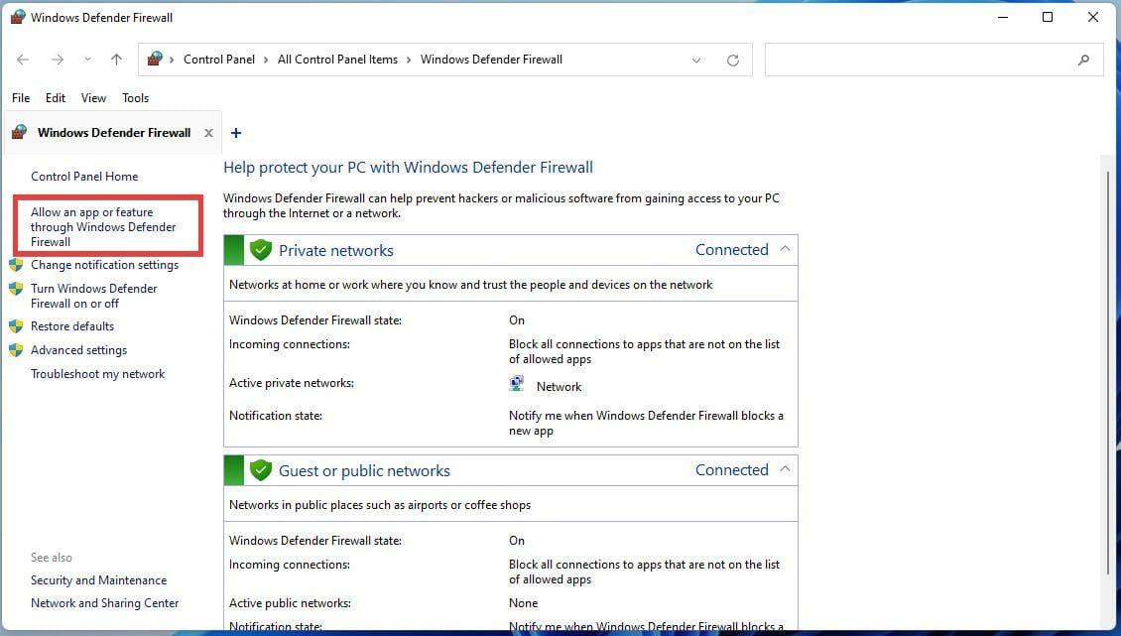Screen dimensions: 1121x636
Task: Click the Guest or public networks heading
Action: coord(364,470)
